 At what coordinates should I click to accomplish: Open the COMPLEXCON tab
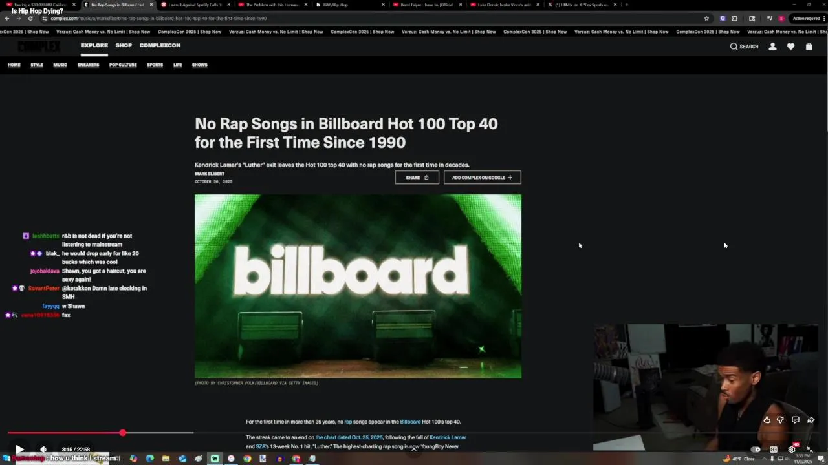(x=160, y=45)
